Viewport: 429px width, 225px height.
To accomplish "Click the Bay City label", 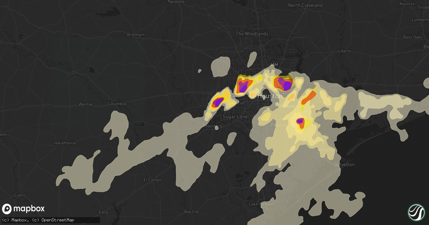I will click(x=191, y=212).
